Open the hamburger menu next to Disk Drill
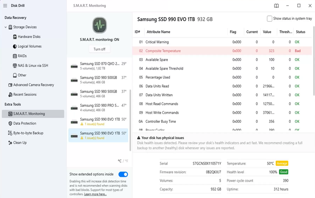This screenshot has height=198, width=315. [5, 5]
